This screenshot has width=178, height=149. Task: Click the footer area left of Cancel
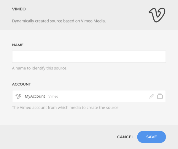[x=57, y=137]
